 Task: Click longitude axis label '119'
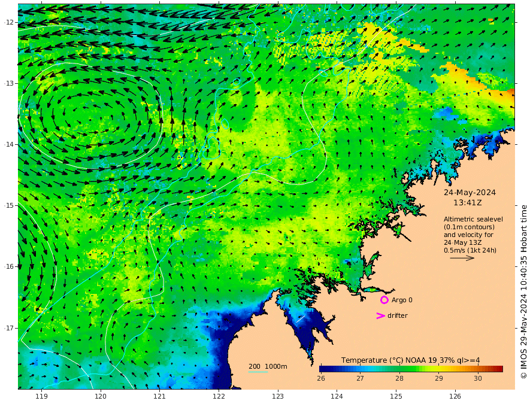click(41, 396)
